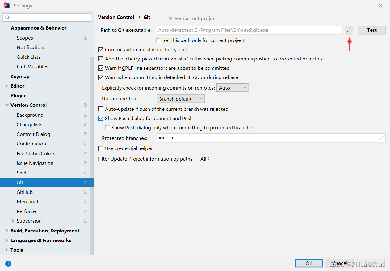Expand Languages & Frameworks section
This screenshot has height=271, width=390.
(x=7, y=240)
